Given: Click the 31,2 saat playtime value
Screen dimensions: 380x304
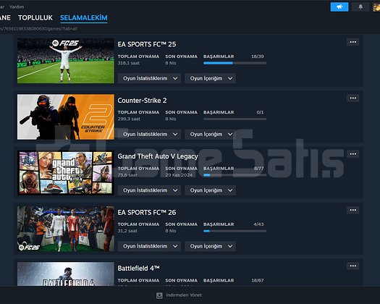Looking at the screenshot, I should (x=127, y=231).
